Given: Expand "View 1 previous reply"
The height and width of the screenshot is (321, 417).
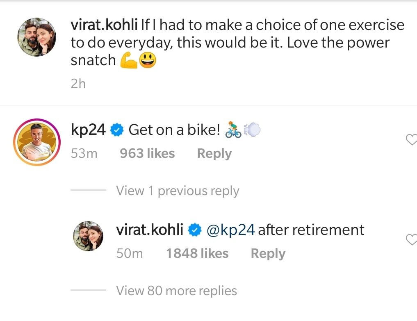Looking at the screenshot, I should coord(178,191).
